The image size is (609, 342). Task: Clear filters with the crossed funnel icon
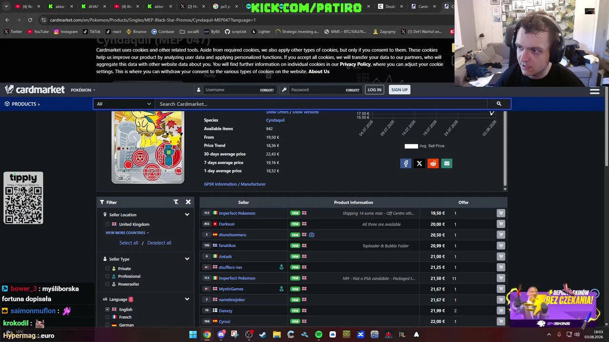(176, 202)
